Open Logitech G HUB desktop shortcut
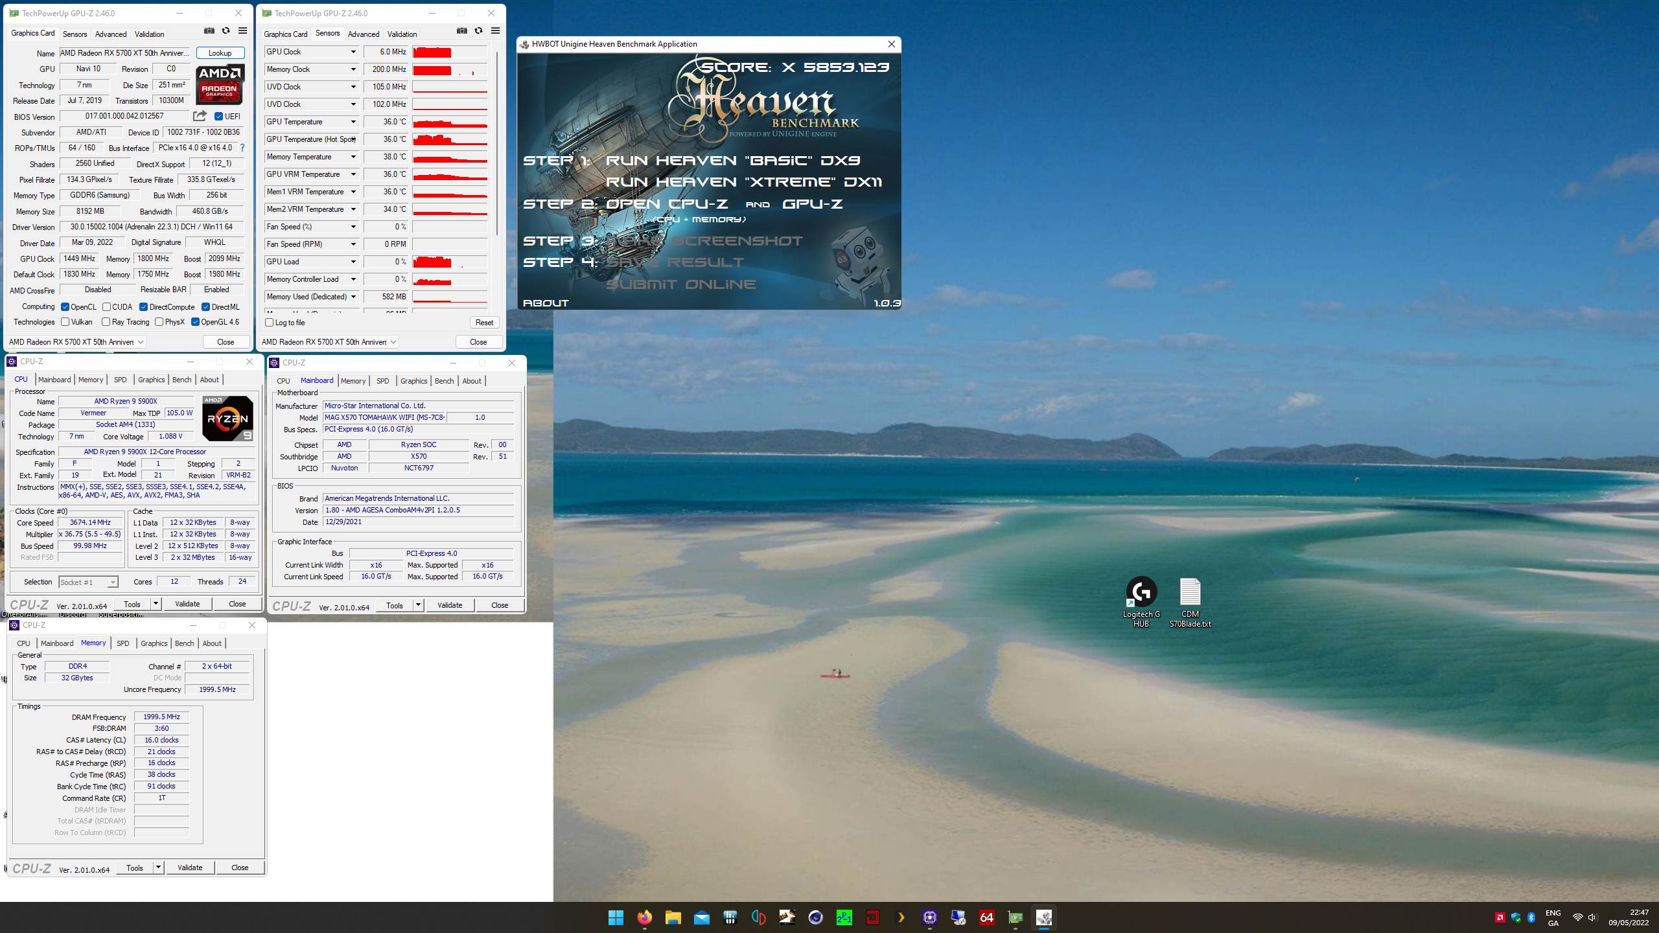 [x=1141, y=602]
